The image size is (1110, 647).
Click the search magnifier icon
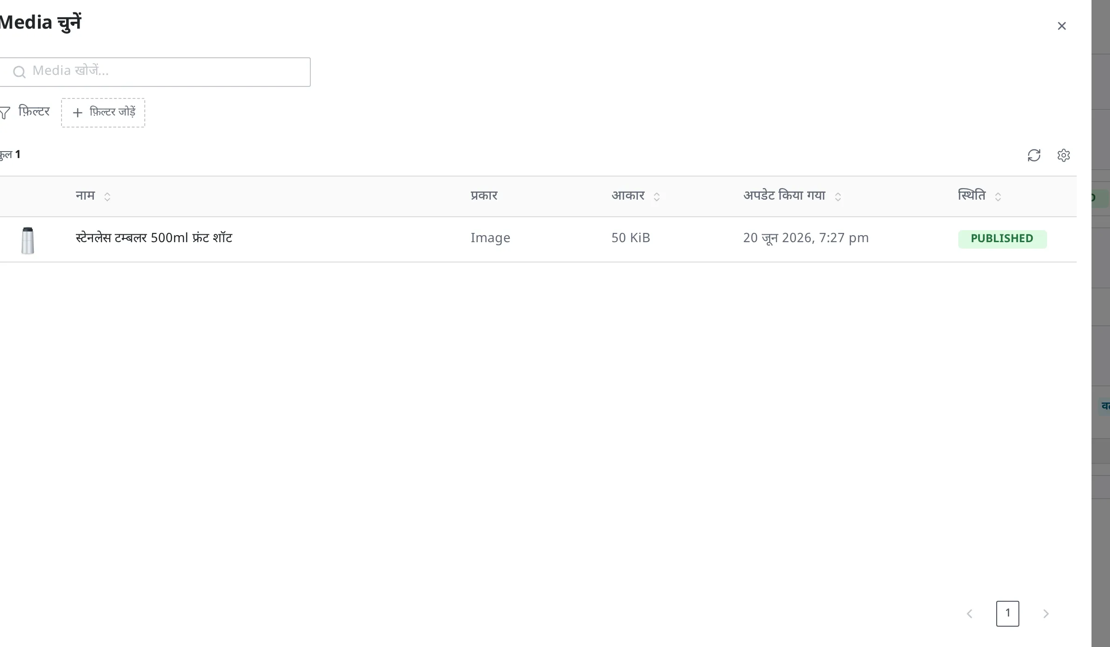pyautogui.click(x=19, y=72)
